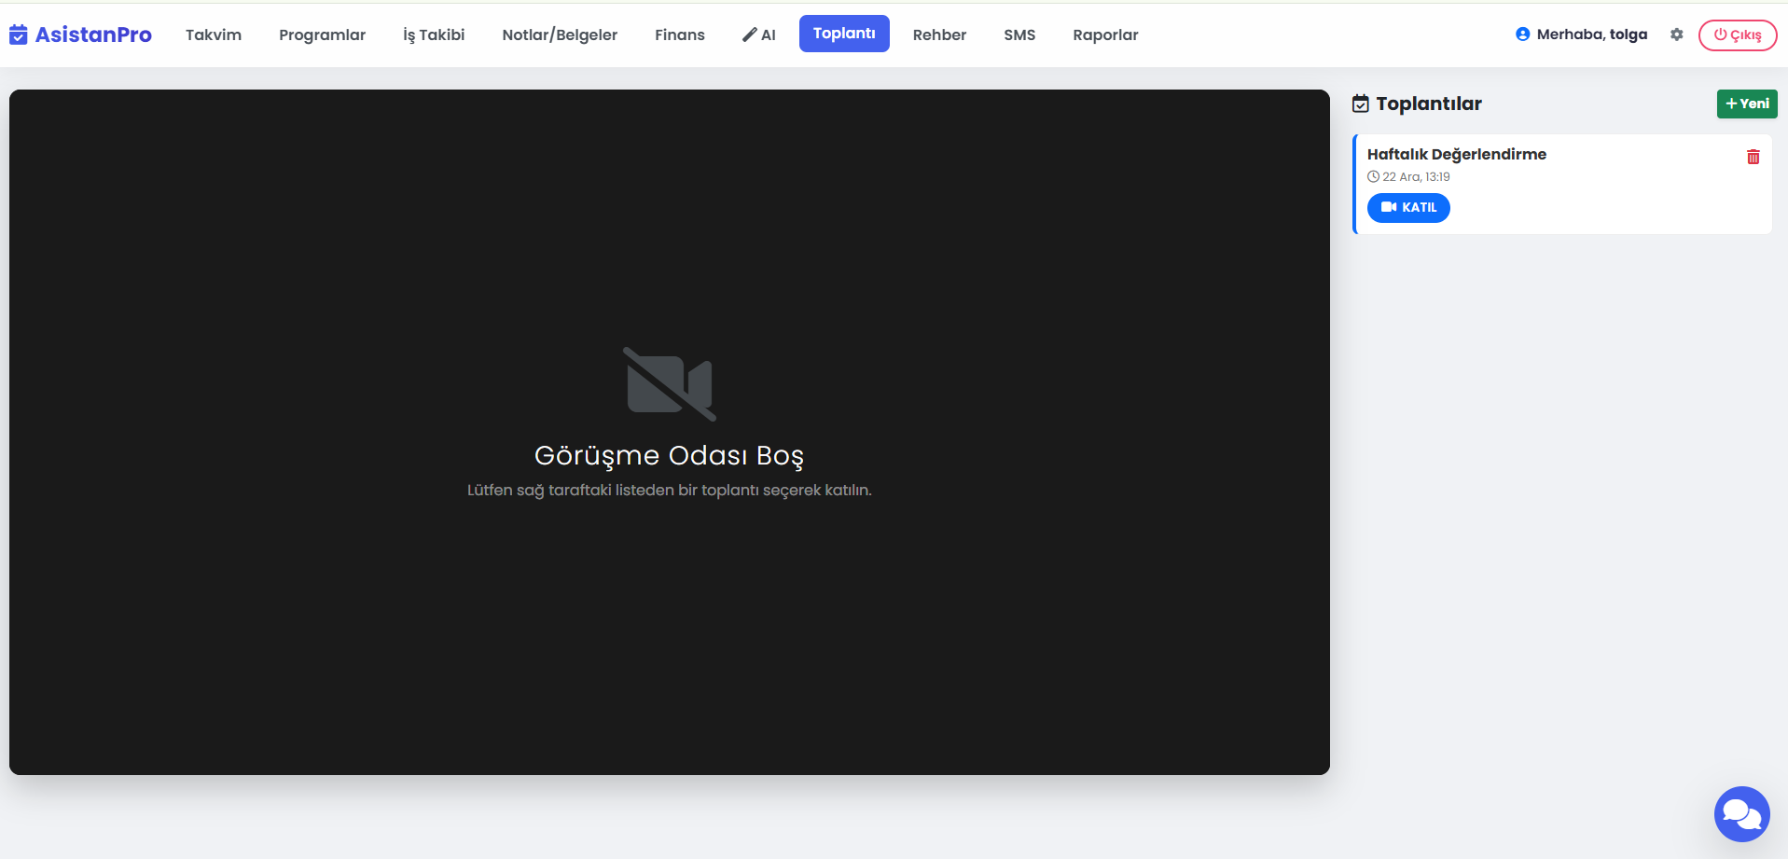Delete Haftalık Değerlendirme with trash icon
1788x859 pixels.
tap(1753, 157)
